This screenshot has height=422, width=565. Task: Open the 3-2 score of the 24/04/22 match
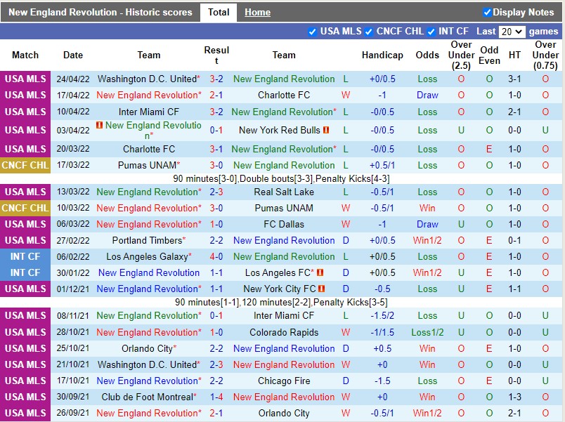click(216, 79)
